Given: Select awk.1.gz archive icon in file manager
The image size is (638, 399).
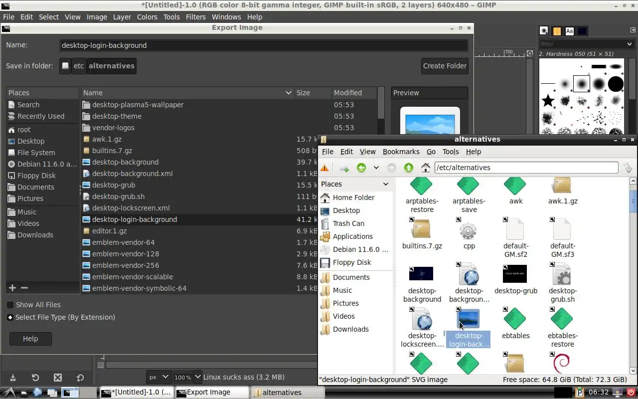Looking at the screenshot, I should pyautogui.click(x=562, y=186).
